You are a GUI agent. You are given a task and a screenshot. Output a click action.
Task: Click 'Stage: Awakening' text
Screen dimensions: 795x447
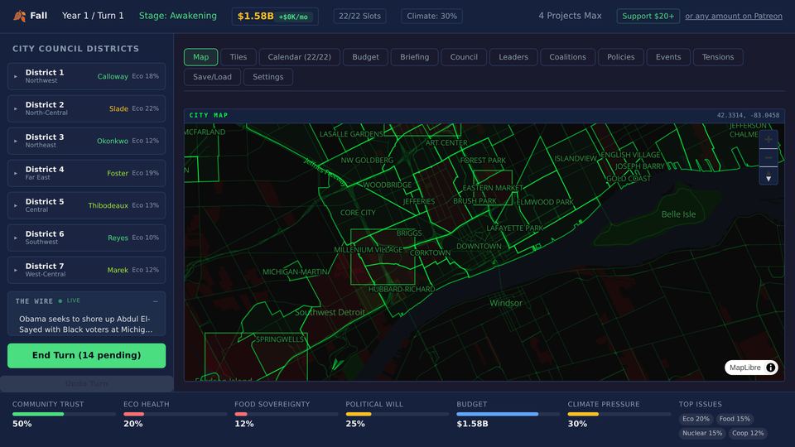[178, 16]
